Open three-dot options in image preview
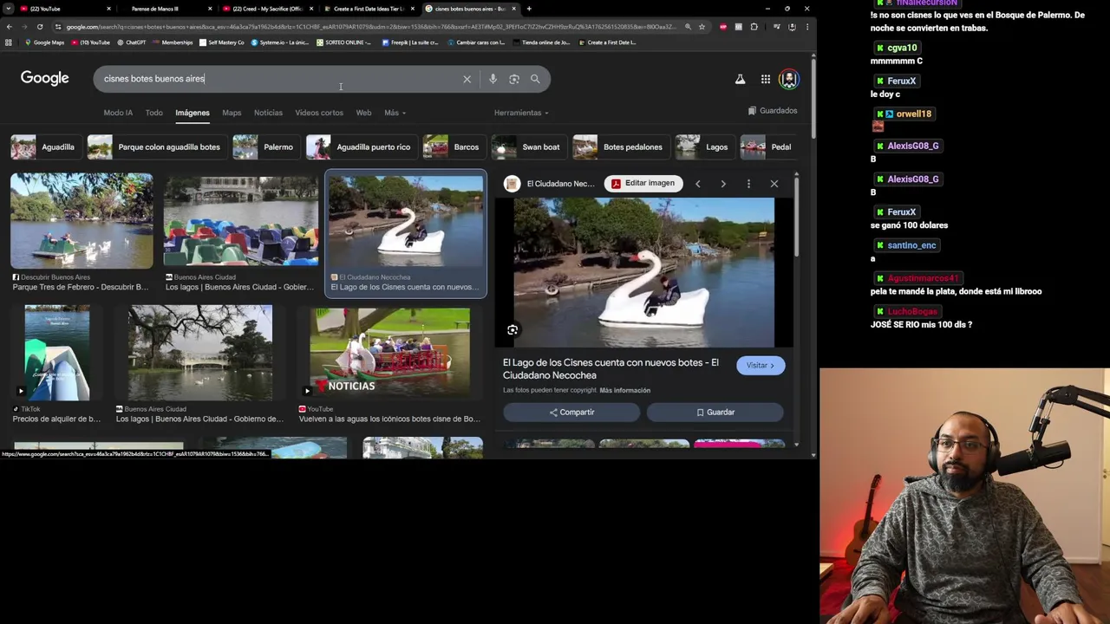The height and width of the screenshot is (624, 1110). click(748, 184)
